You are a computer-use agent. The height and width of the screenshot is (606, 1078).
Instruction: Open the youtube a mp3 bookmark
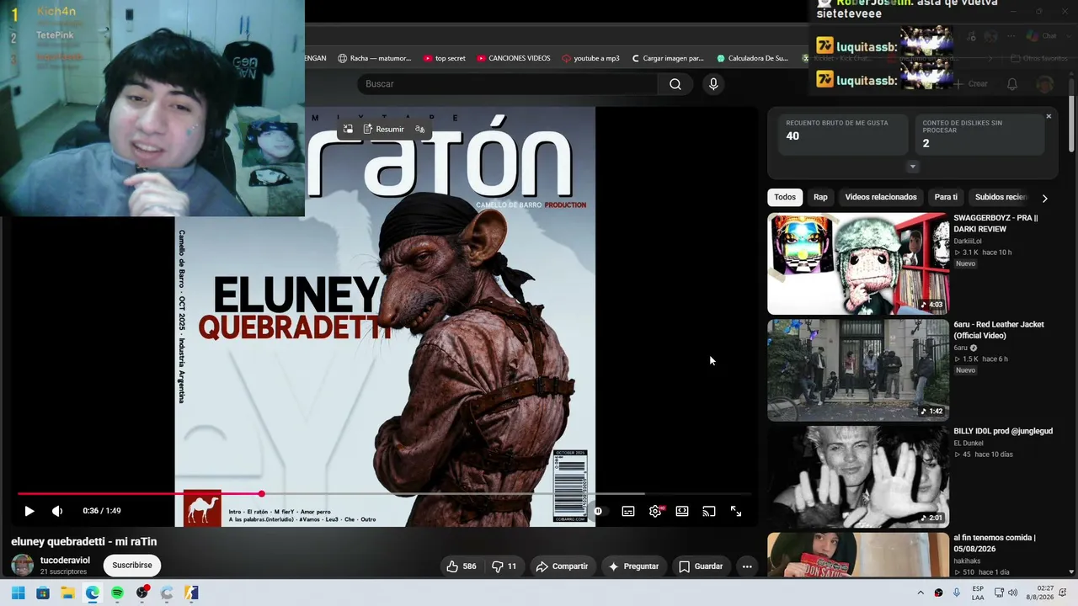click(x=590, y=58)
